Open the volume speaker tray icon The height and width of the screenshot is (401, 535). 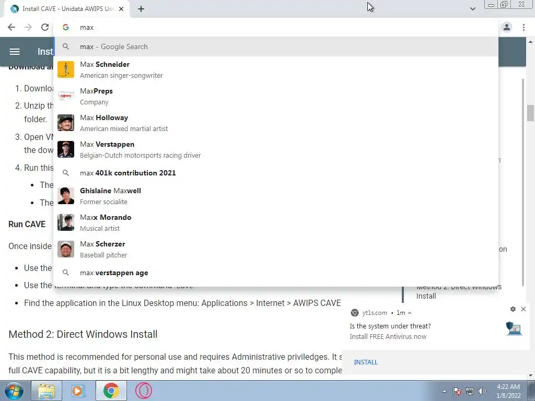[x=482, y=391]
